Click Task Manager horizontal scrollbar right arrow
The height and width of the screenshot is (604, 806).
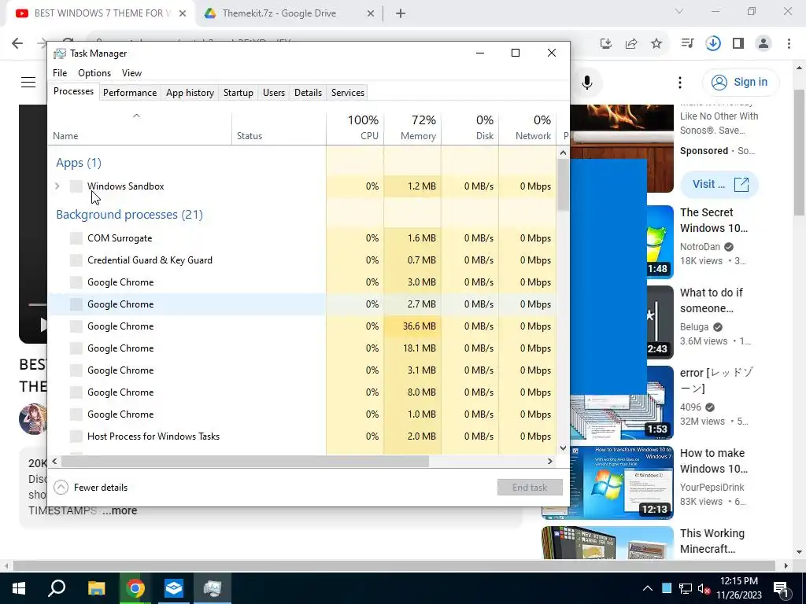pyautogui.click(x=549, y=461)
